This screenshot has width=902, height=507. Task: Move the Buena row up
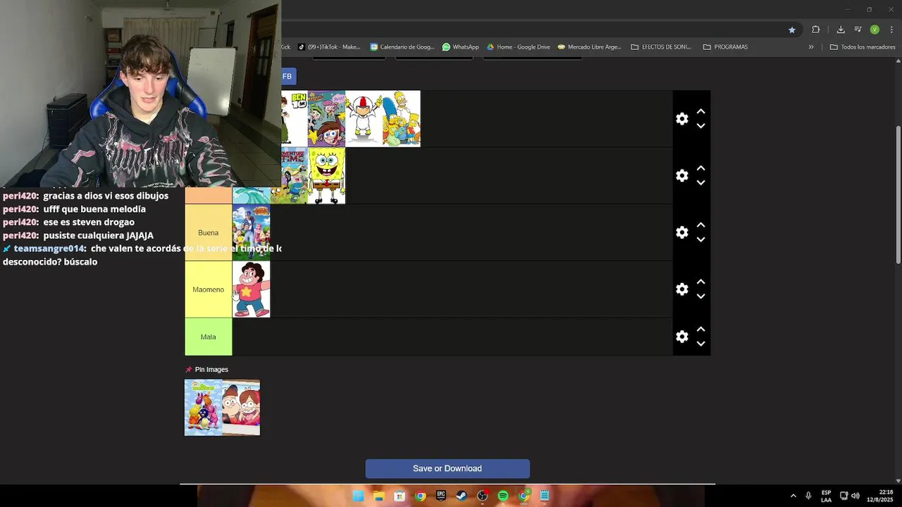(x=701, y=225)
